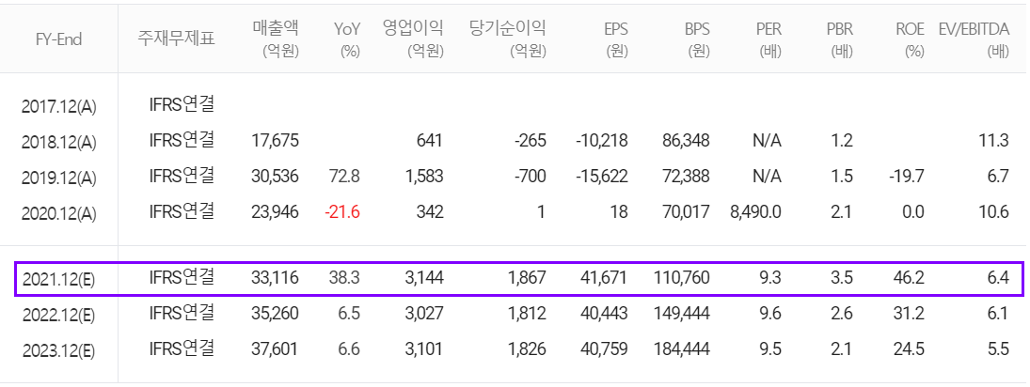Image resolution: width=1030 pixels, height=387 pixels.
Task: Select the 2018.12(A) fiscal year row label
Action: point(58,141)
